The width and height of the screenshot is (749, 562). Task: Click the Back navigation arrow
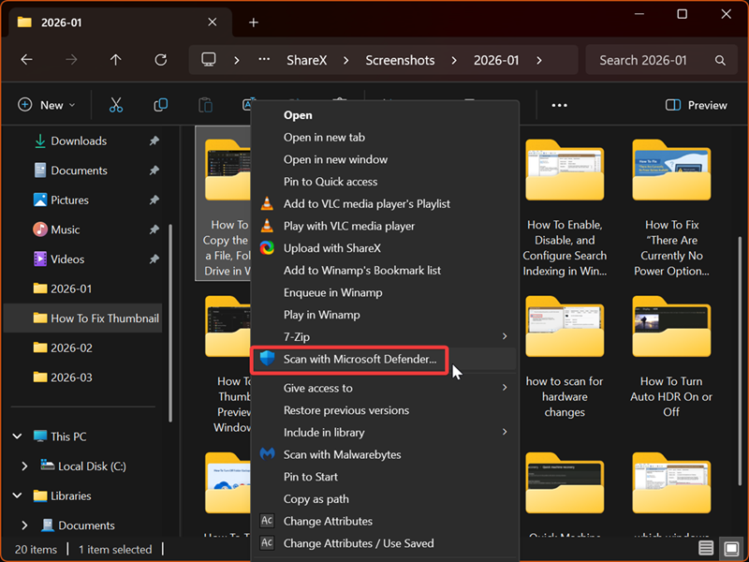click(26, 60)
